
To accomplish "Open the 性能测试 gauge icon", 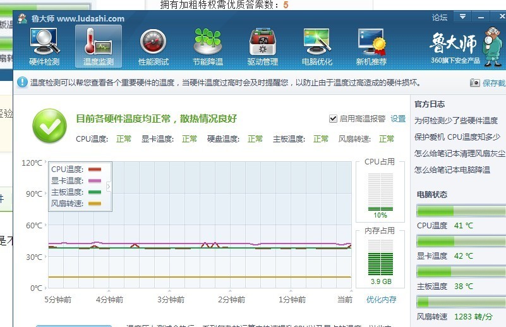I will tap(154, 47).
